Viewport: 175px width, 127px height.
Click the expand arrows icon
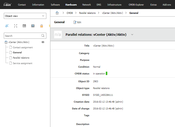click(16, 26)
